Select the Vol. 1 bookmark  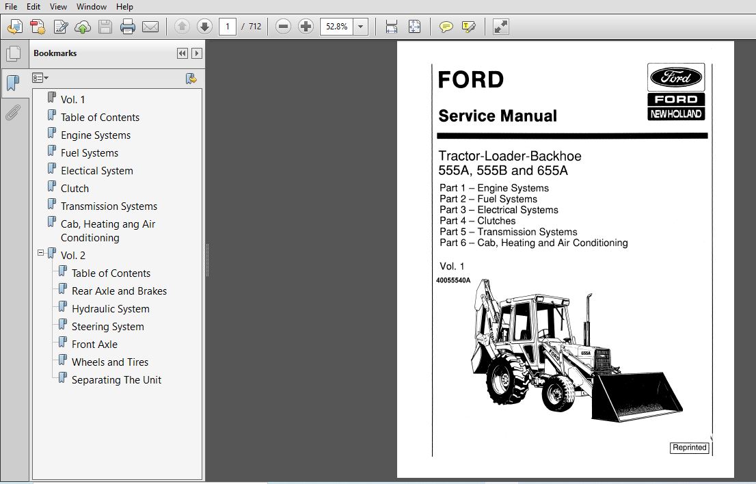[73, 99]
